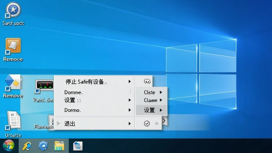The width and height of the screenshot is (272, 153).
Task: Launch the yellow arrow taskbar icon
Action: [x=27, y=146]
